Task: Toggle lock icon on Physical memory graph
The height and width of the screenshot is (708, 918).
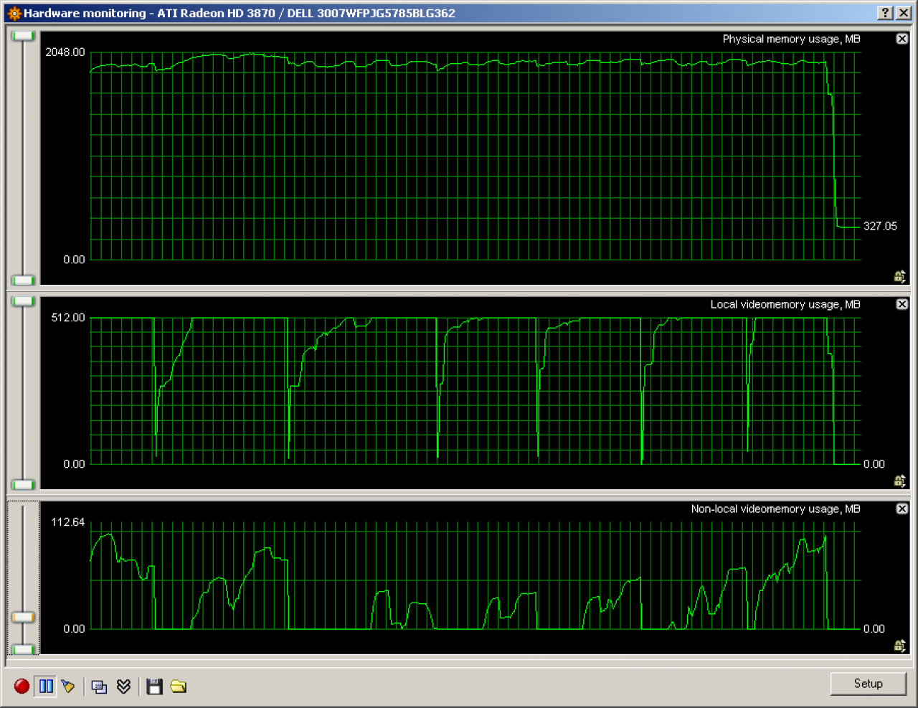Action: 900,276
